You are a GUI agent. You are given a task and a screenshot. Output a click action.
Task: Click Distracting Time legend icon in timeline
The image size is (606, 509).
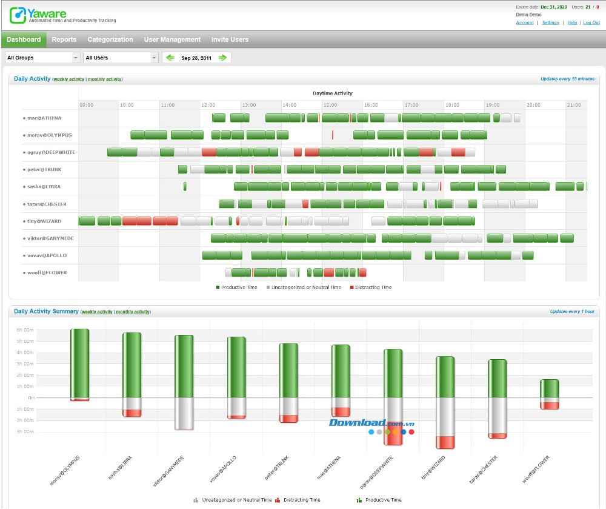coord(352,288)
